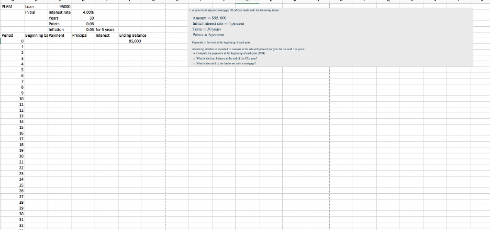The image size is (490, 230).
Task: Select the period 12 cell
Action: [x=12, y=110]
